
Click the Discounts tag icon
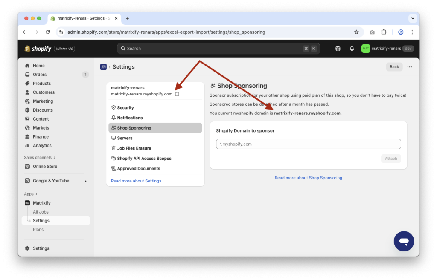click(26, 110)
